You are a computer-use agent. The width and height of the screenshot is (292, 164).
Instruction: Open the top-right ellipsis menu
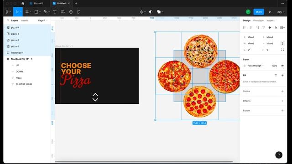[282, 3]
